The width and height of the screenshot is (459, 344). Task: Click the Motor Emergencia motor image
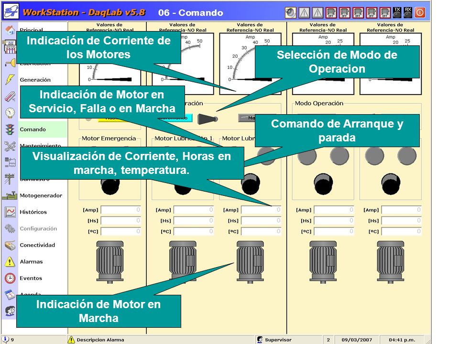pos(110,262)
